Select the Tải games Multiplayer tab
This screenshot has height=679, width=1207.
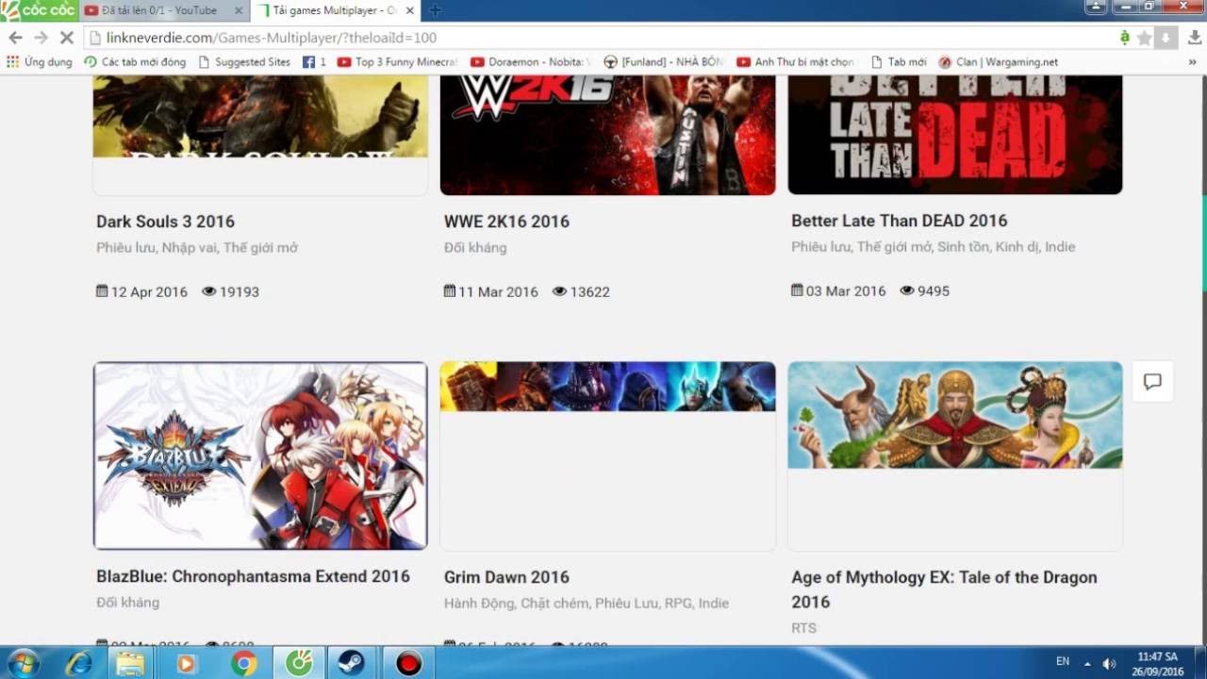pyautogui.click(x=335, y=10)
